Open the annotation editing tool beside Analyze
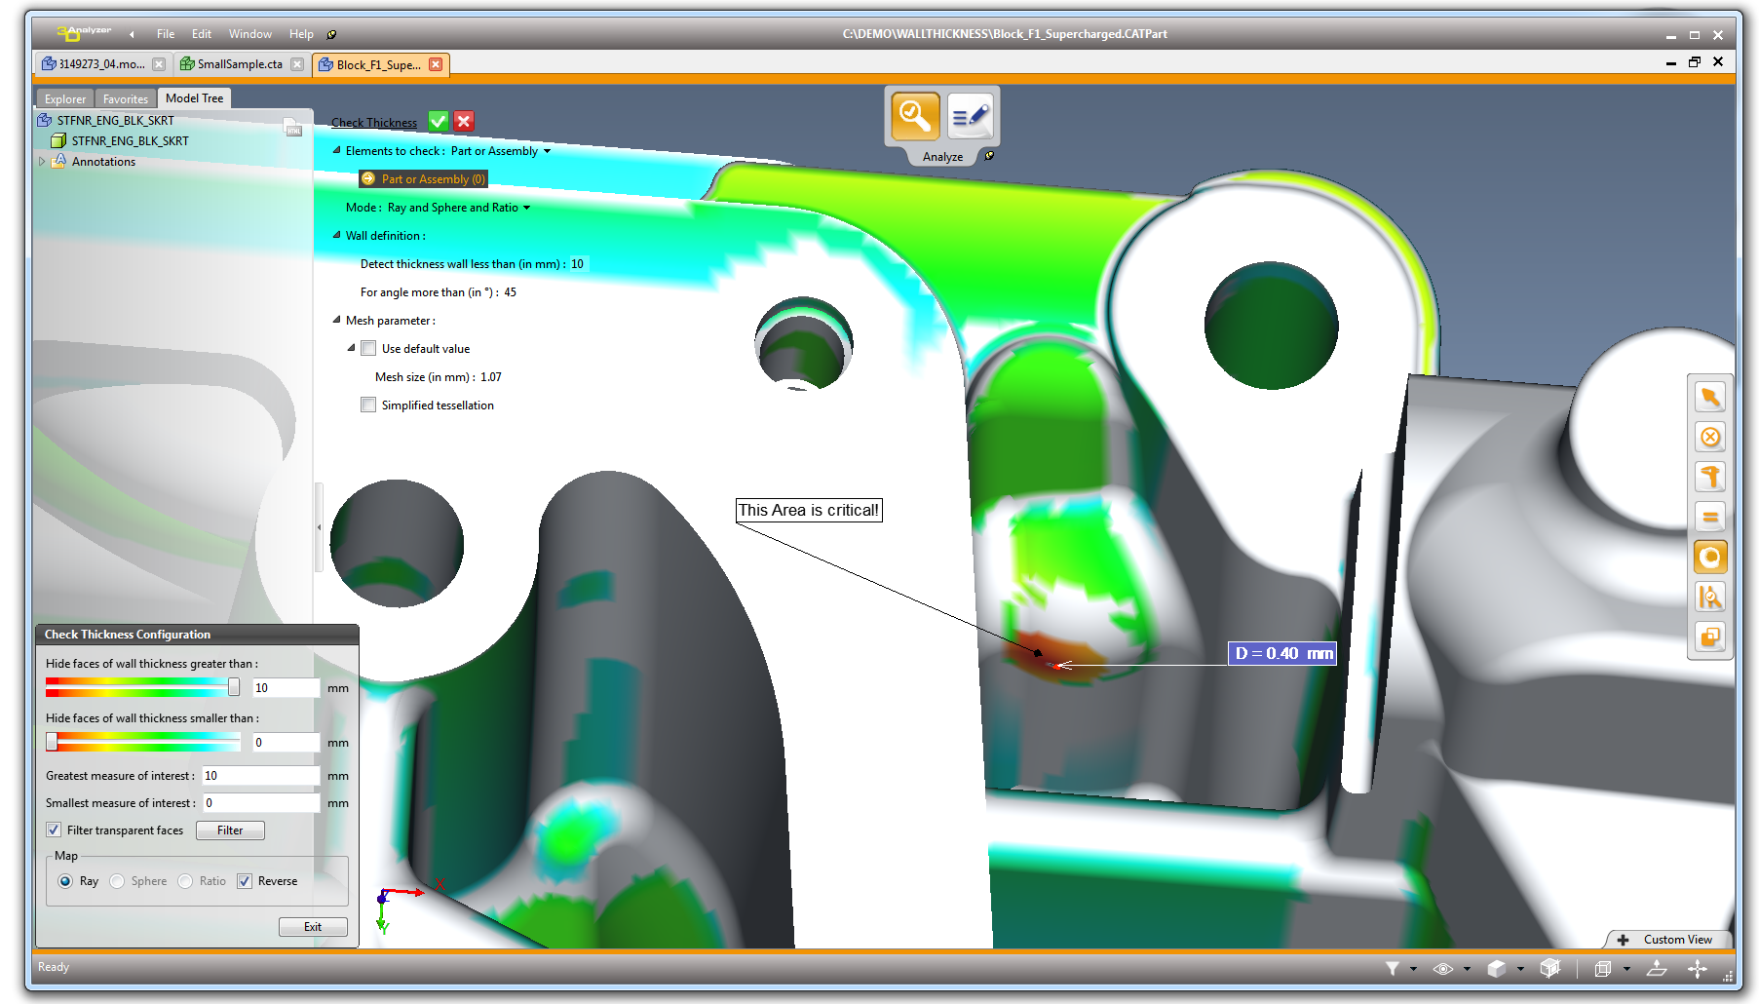Screen dimensions: 1759x1004 (x=971, y=117)
